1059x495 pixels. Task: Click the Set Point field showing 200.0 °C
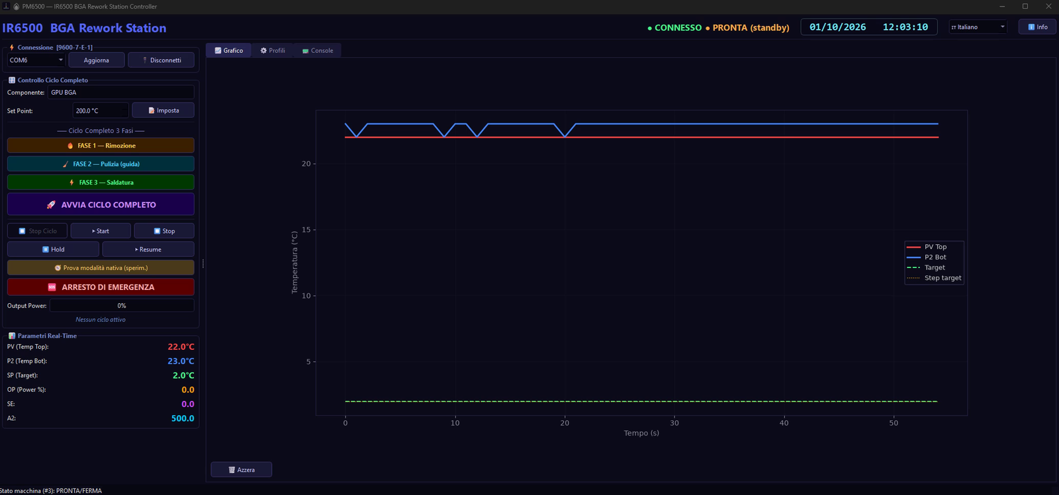point(101,111)
